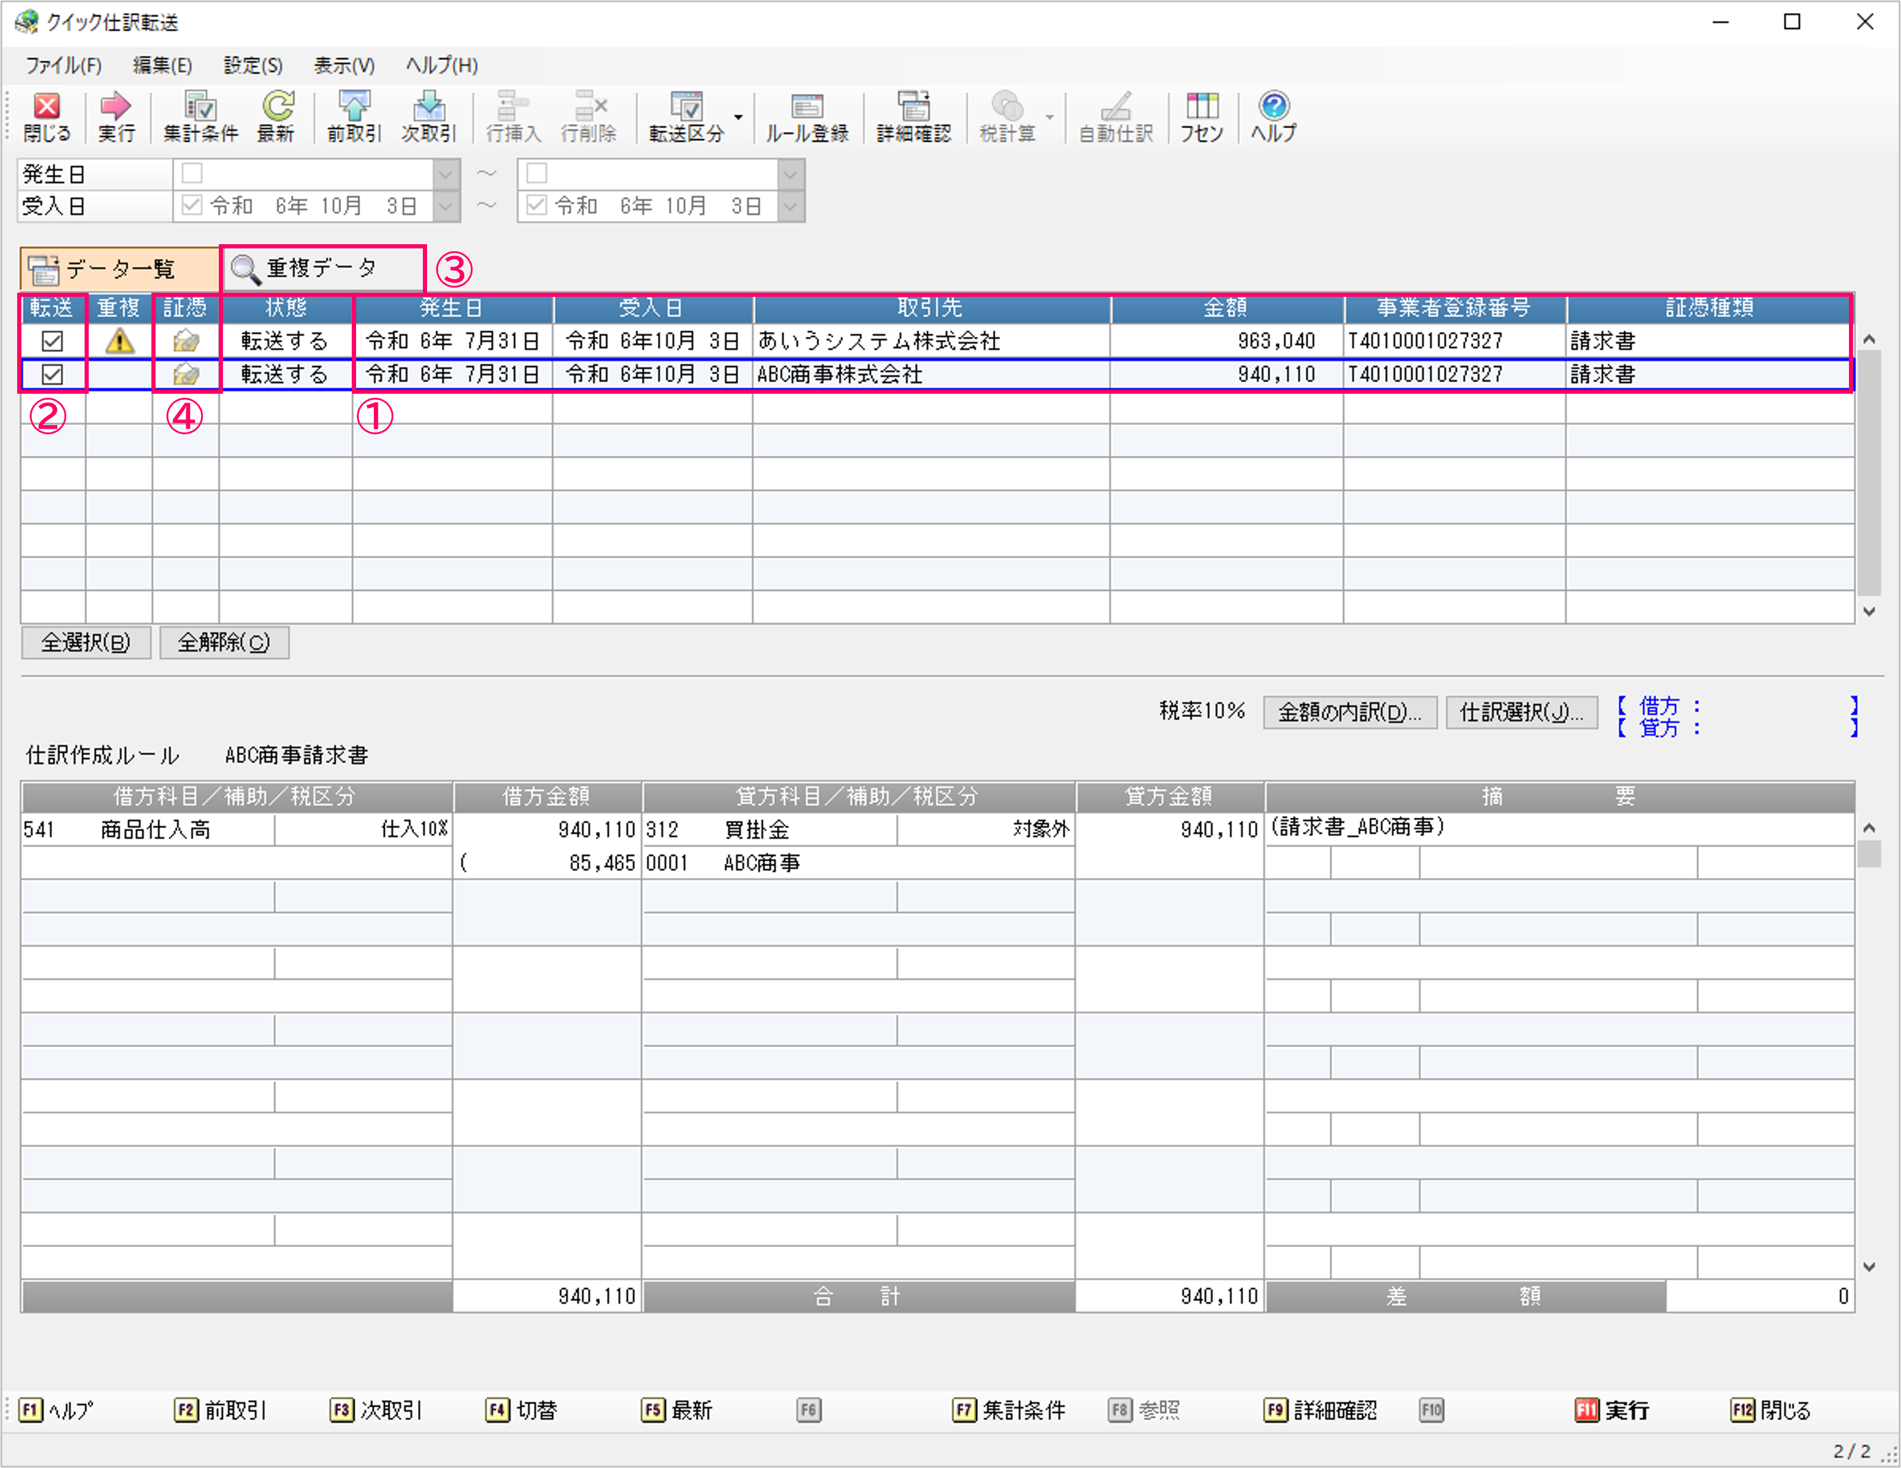The height and width of the screenshot is (1468, 1901).
Task: Open the 受入日 start date dropdown
Action: 445,206
